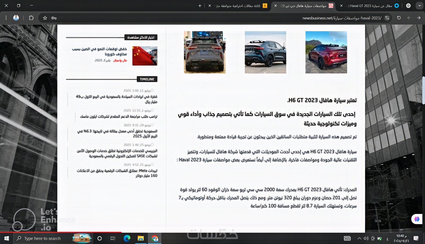
Task: Open timeline item ترامب طلب مراجعة الدعم
Action: pyautogui.click(x=118, y=116)
